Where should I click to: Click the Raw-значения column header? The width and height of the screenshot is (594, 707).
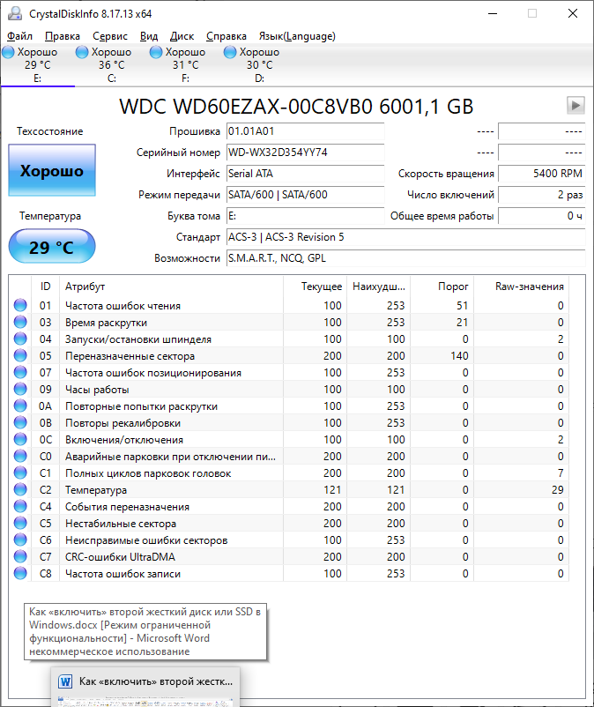(522, 287)
